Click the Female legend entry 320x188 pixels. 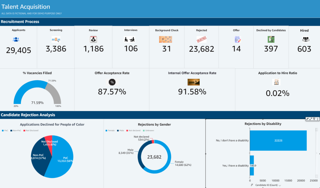point(110,130)
